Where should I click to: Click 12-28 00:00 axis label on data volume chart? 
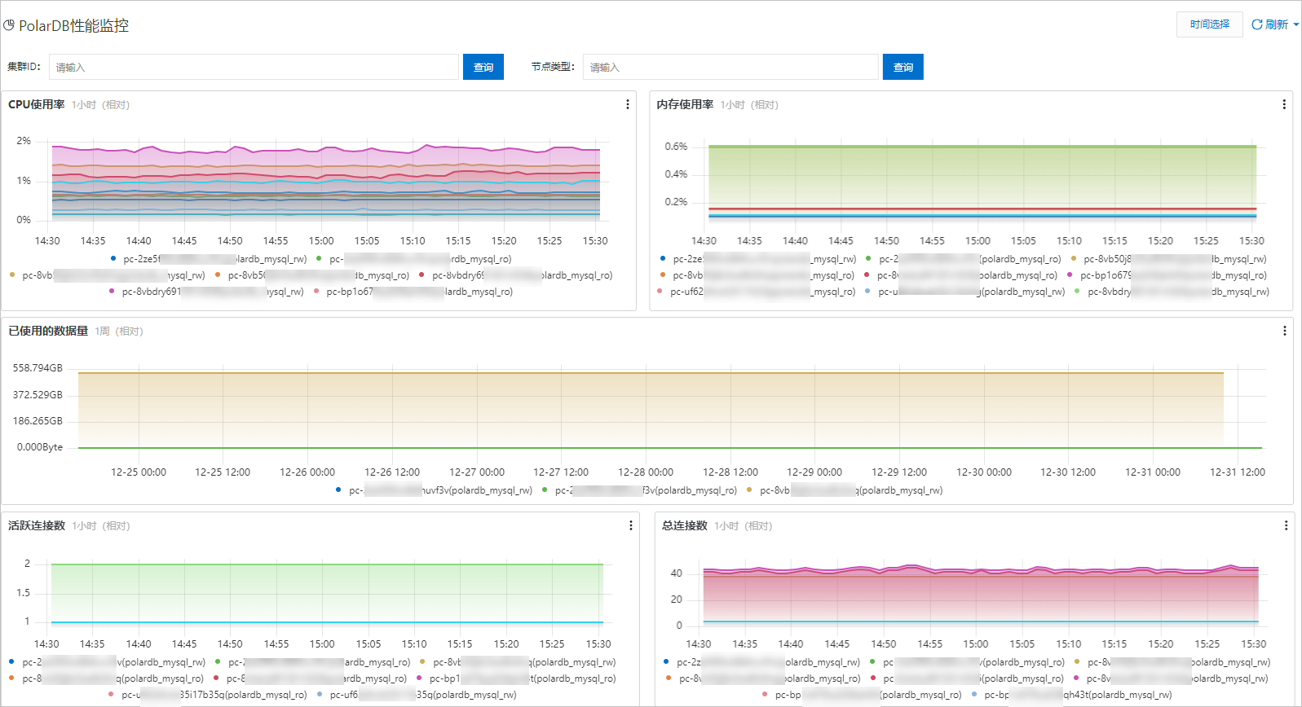(646, 472)
